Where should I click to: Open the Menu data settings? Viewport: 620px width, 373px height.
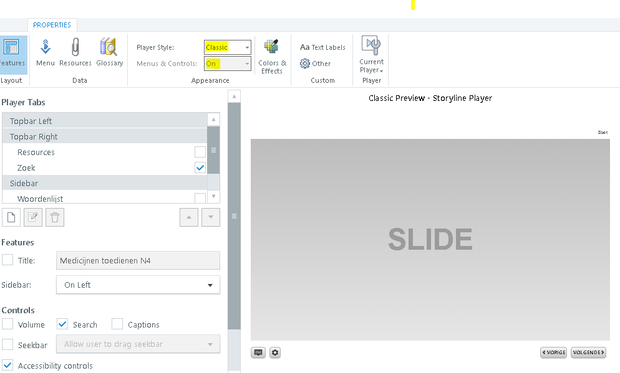coord(46,53)
